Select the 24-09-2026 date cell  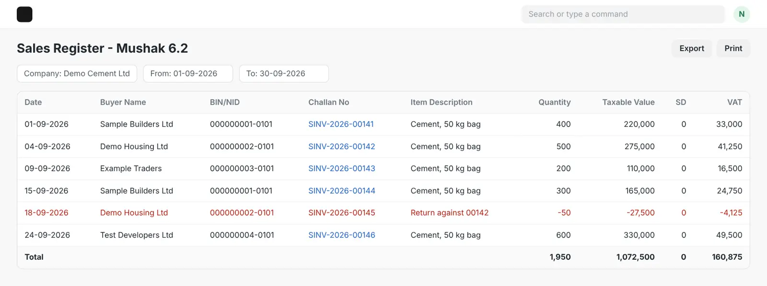[x=47, y=235]
